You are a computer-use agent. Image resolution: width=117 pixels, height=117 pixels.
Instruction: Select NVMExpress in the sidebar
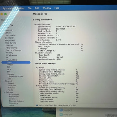coord(12,55)
